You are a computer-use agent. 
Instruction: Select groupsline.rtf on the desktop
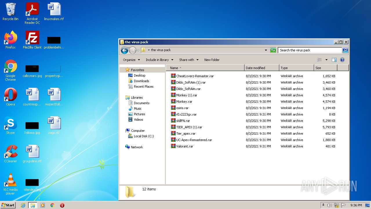(x=32, y=154)
